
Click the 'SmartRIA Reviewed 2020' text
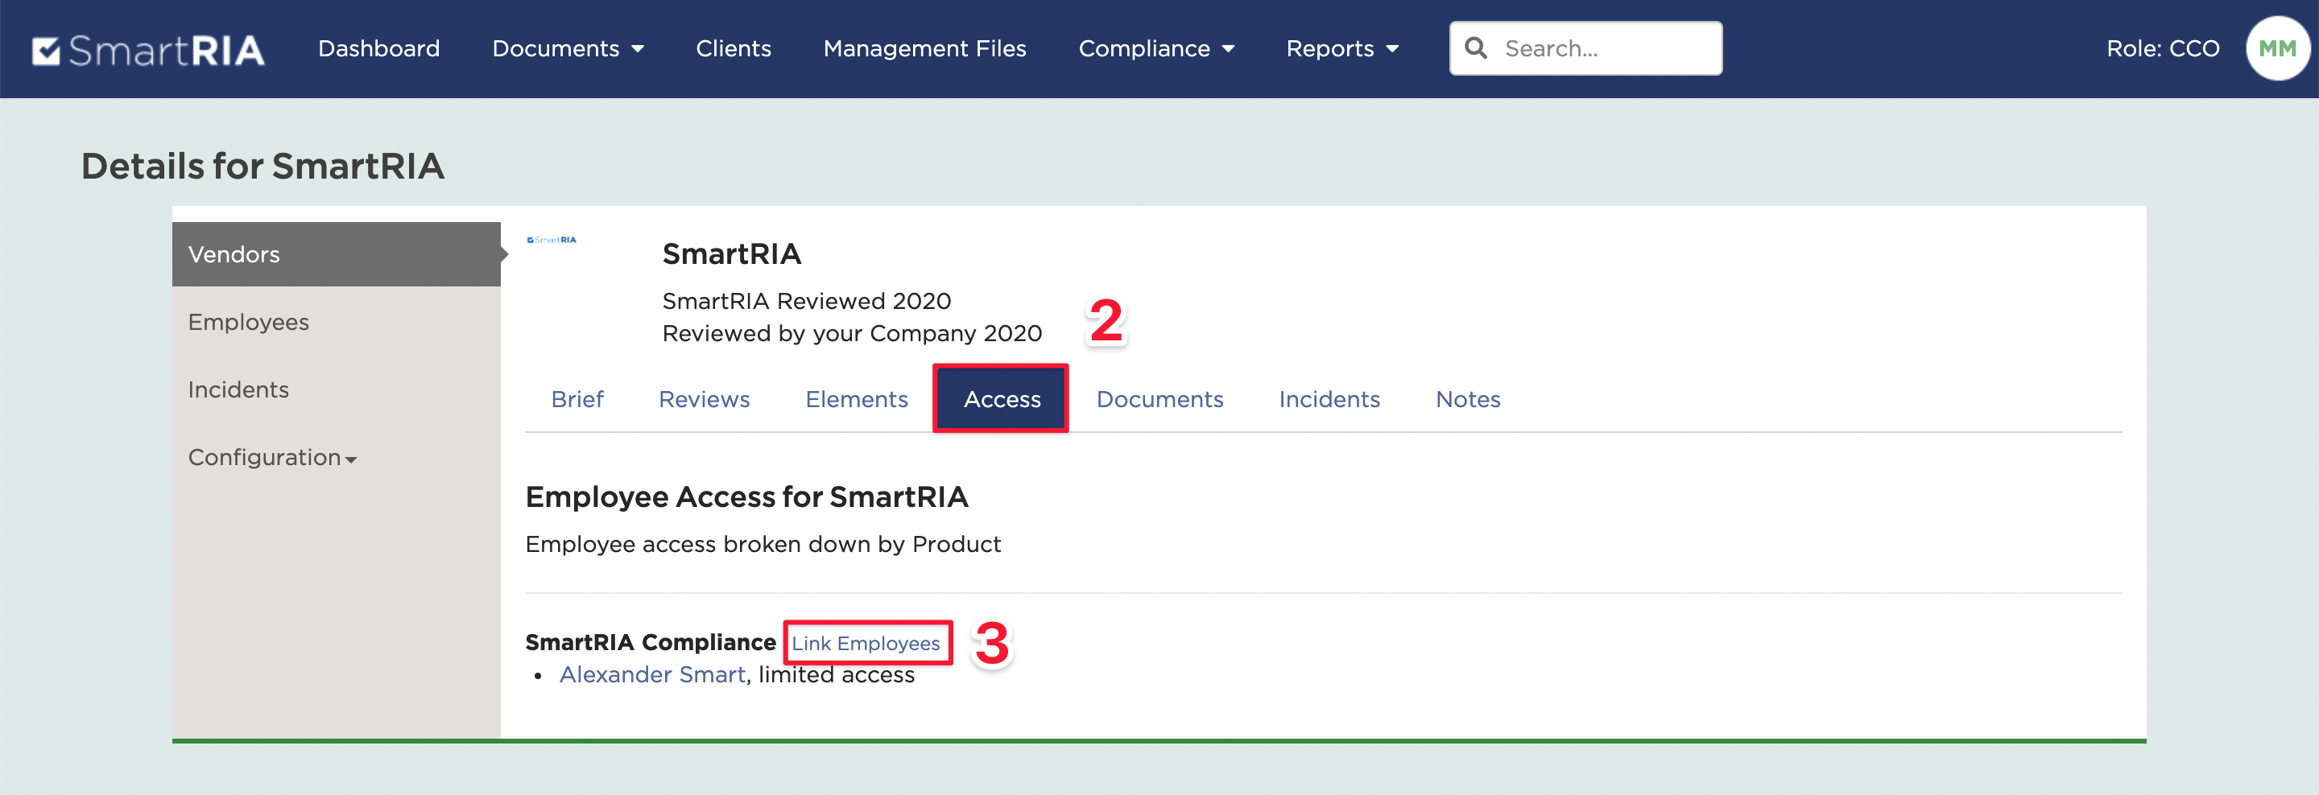807,301
